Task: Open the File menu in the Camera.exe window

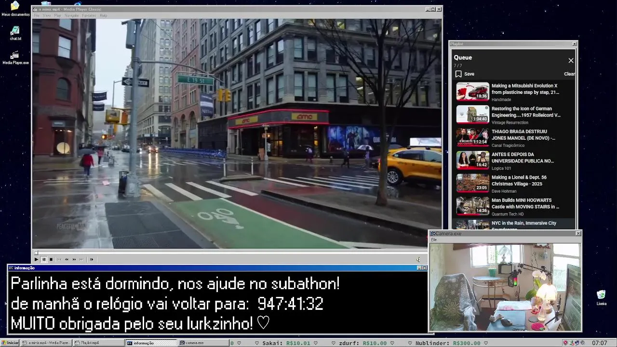Action: (434, 240)
